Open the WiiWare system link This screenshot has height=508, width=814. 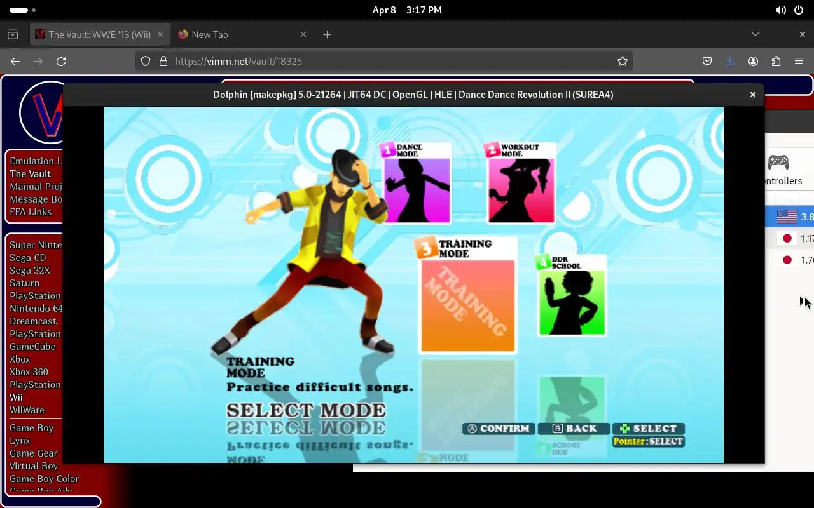point(27,410)
